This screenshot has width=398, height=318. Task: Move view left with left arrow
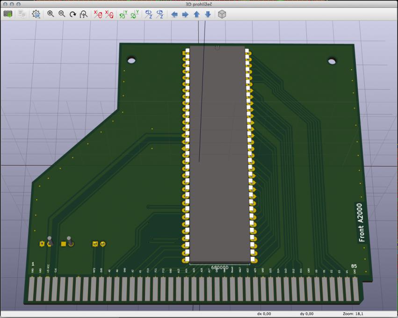point(174,14)
